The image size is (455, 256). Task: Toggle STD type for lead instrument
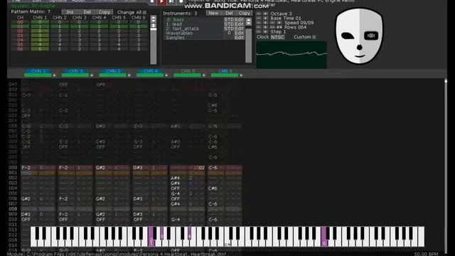(x=229, y=24)
